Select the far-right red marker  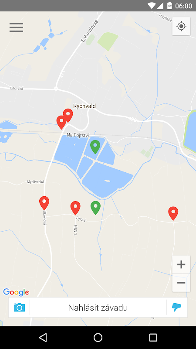pos(173,213)
